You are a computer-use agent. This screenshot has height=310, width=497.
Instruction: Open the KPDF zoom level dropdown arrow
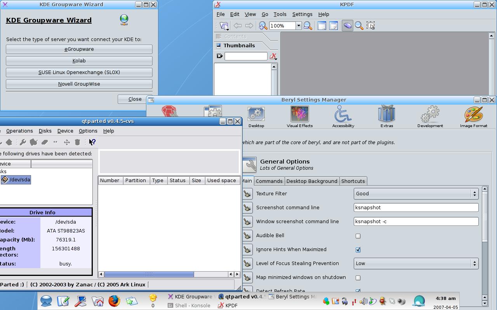point(299,26)
